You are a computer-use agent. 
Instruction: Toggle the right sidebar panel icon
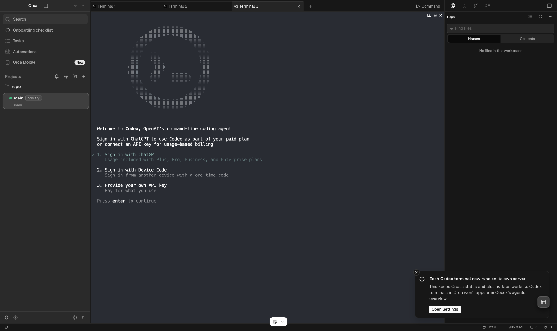click(x=549, y=6)
